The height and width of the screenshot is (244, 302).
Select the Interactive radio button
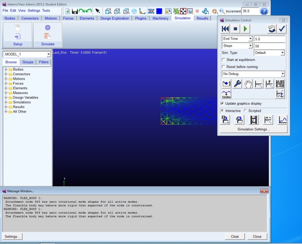pos(222,111)
